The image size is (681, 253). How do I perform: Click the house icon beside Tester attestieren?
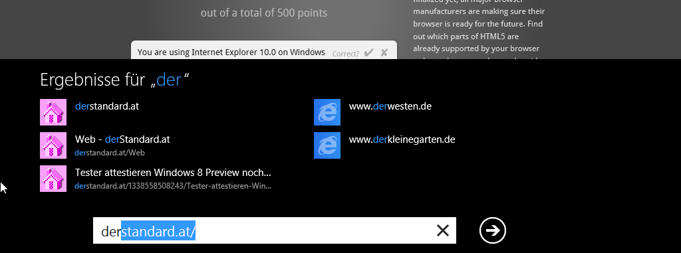coord(53,179)
